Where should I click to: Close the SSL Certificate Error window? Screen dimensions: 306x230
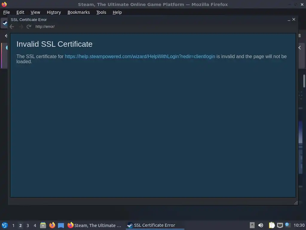pyautogui.click(x=294, y=19)
